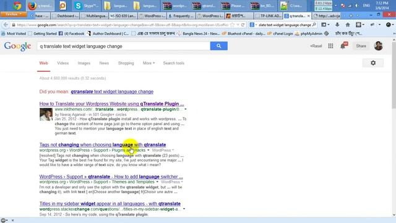This screenshot has height=223, width=396.
Task: Open the Downloads arrow icon
Action: click(337, 25)
